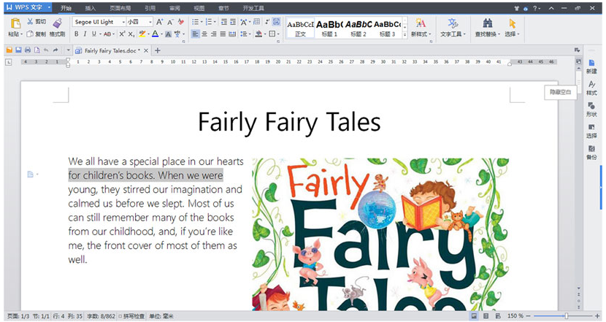606x322 pixels.
Task: Save the document with the floppy disk icon
Action: pyautogui.click(x=18, y=50)
